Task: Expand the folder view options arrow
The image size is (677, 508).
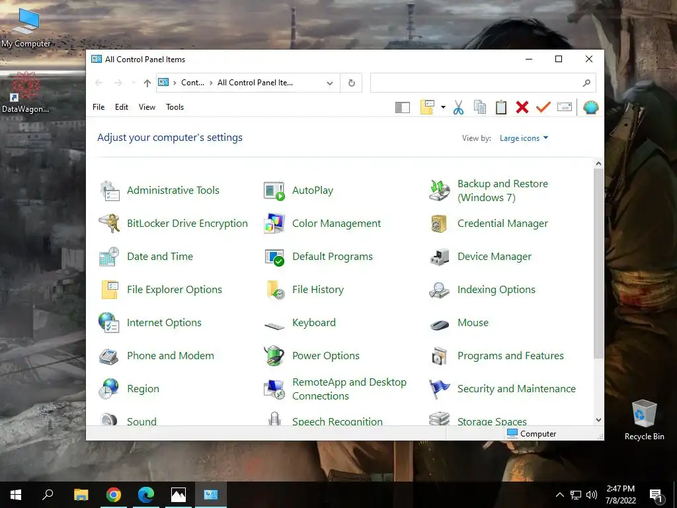Action: click(443, 107)
